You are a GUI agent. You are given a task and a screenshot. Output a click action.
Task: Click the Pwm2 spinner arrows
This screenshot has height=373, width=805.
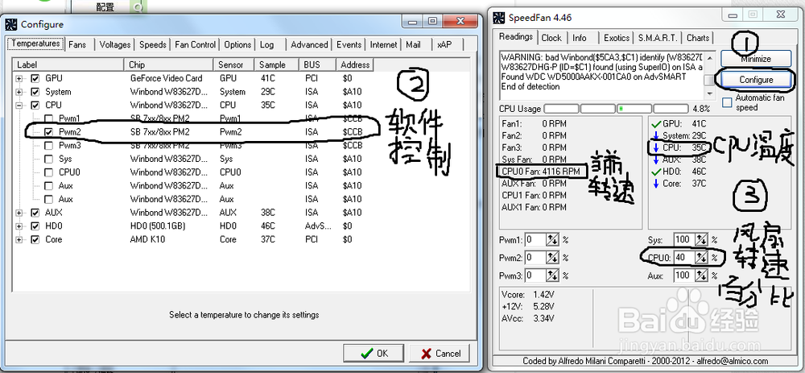tap(552, 258)
